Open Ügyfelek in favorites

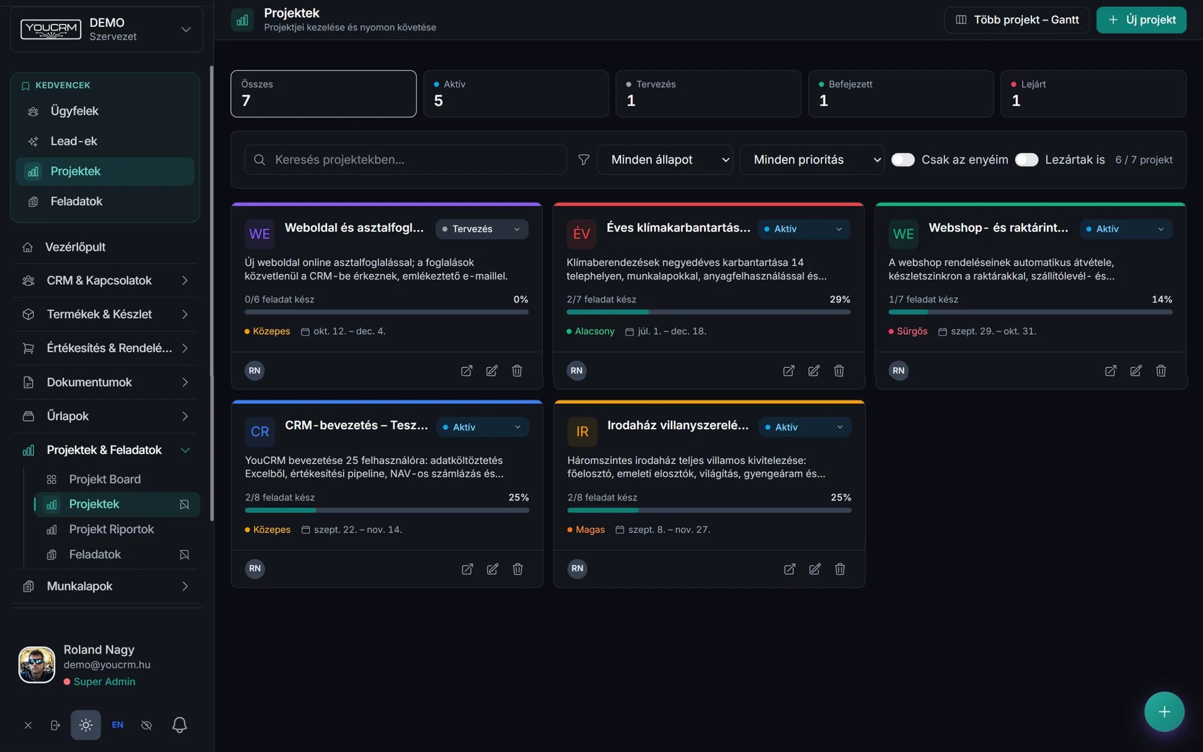coord(105,111)
